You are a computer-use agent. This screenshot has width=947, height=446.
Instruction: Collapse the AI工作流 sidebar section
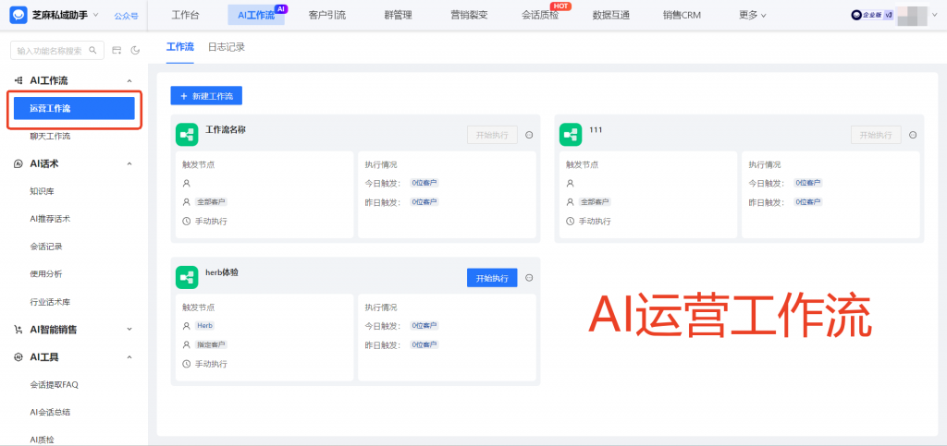coord(129,81)
